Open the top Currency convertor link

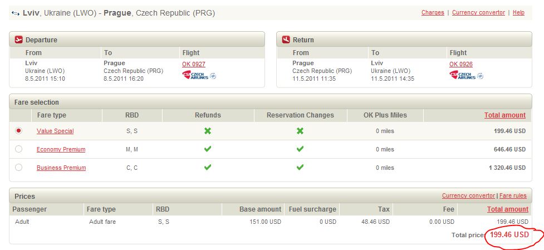click(478, 12)
